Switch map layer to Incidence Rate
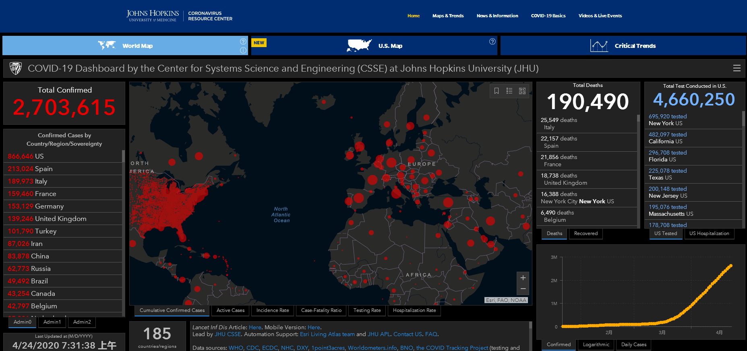Viewport: 747px width, 351px height. 273,310
